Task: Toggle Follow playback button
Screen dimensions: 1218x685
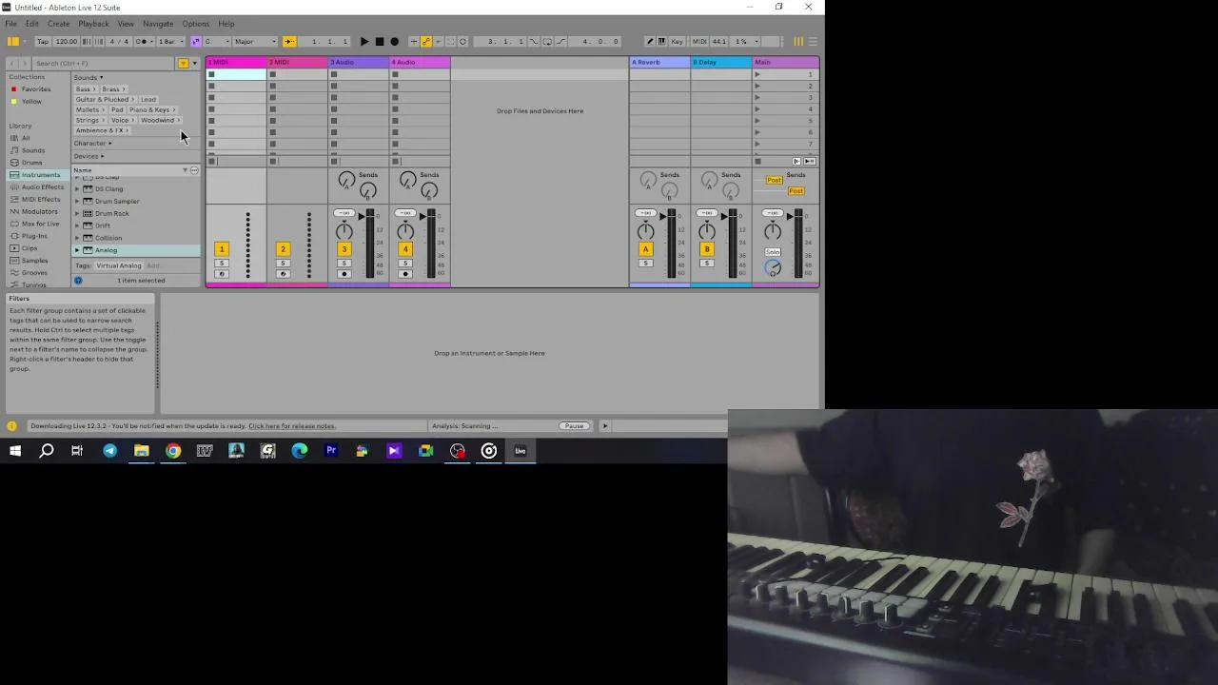Action: [289, 42]
